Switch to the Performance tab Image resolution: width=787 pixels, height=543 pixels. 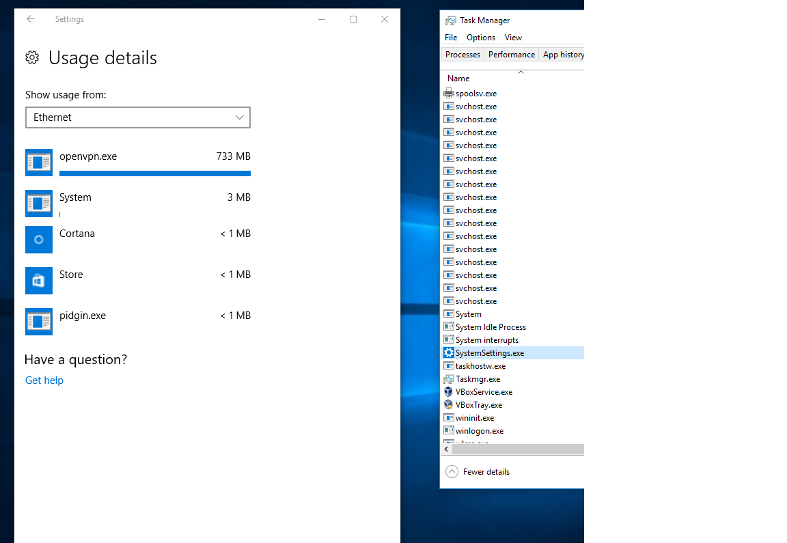pos(511,55)
